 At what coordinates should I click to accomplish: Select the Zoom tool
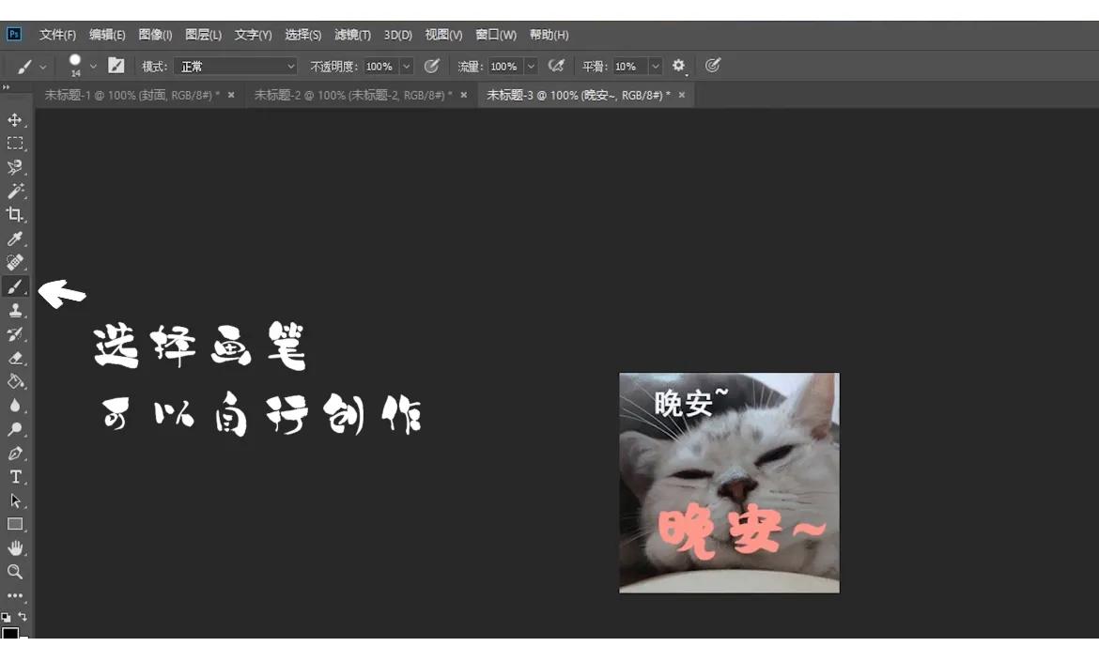[14, 572]
